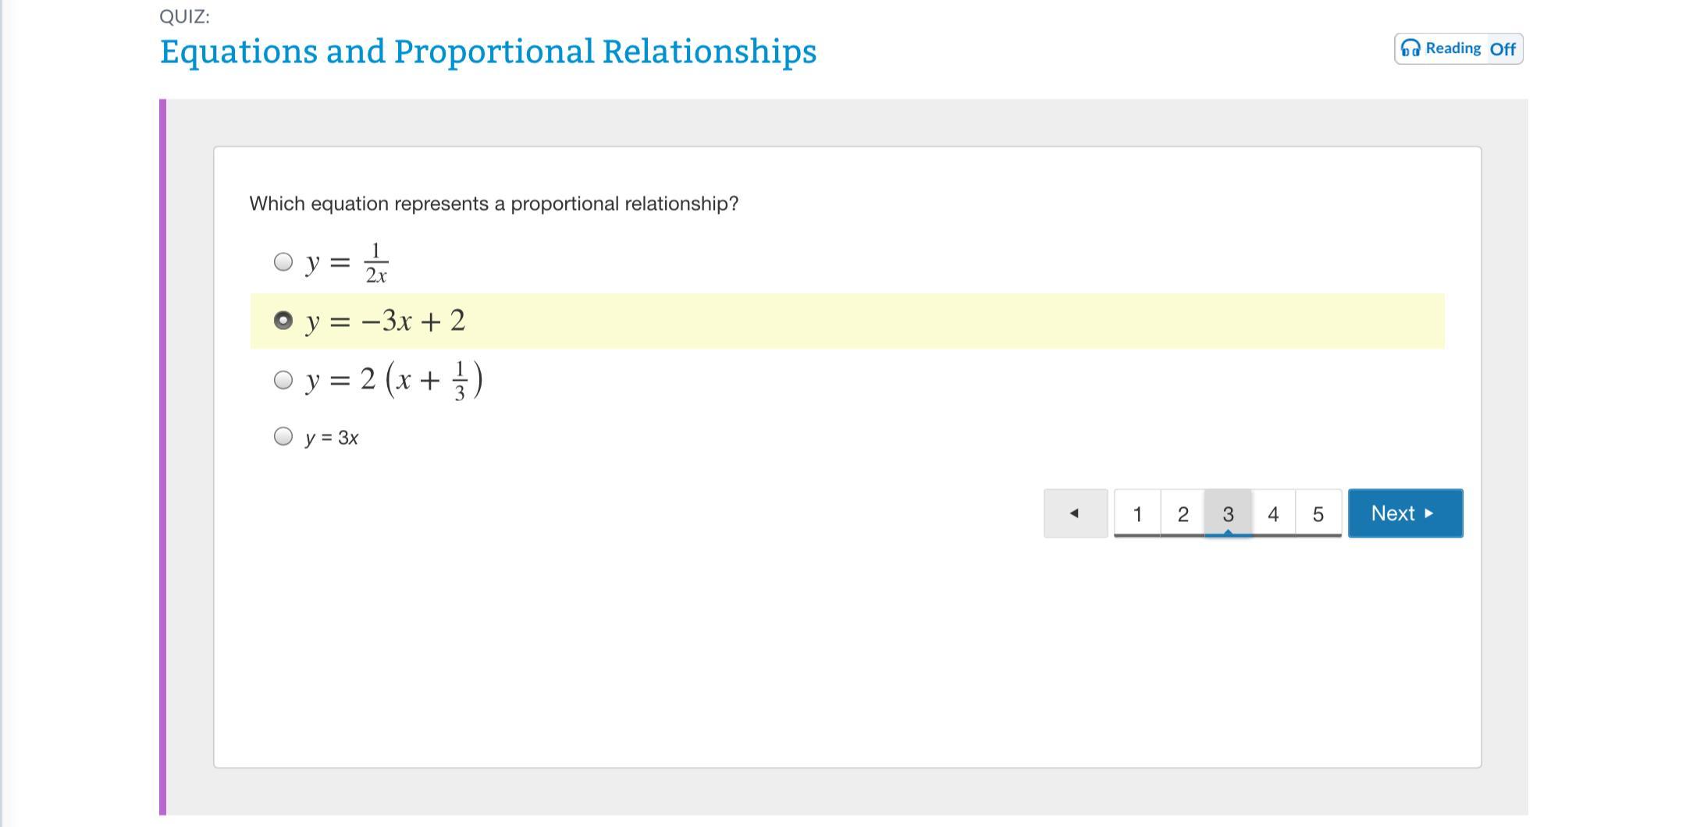Click the headphones icon in Reading toggle

click(1410, 48)
